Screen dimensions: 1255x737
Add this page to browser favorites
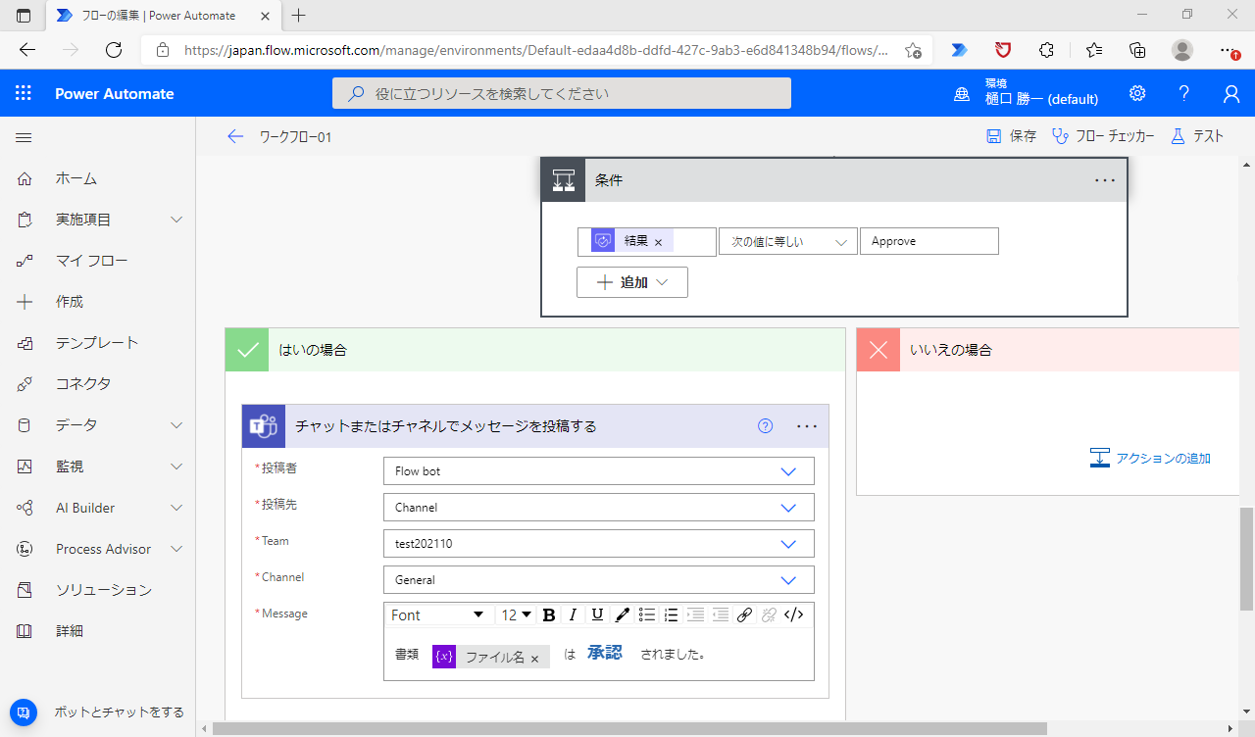(x=913, y=50)
